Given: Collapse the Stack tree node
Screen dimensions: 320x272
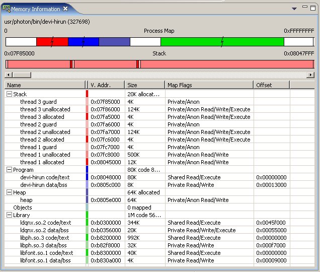Looking at the screenshot, I should pos(9,94).
